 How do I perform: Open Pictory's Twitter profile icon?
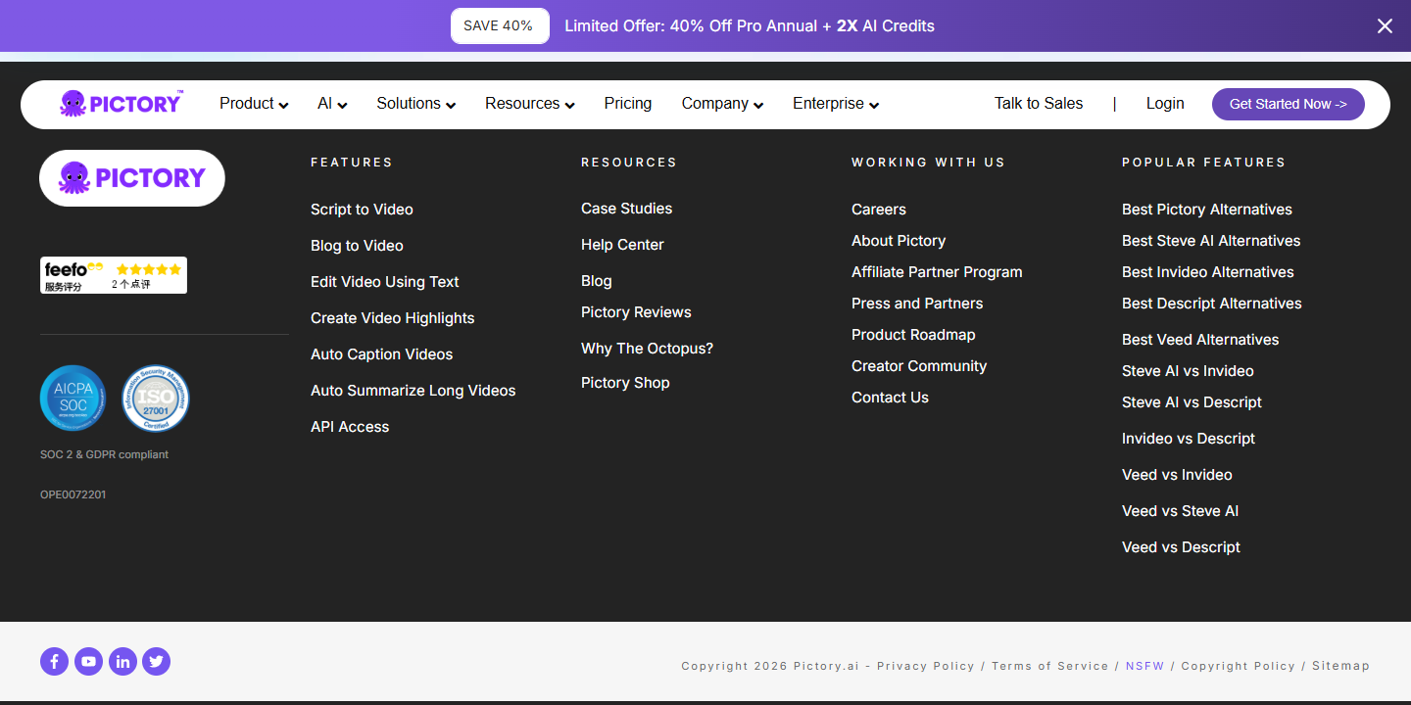click(156, 662)
